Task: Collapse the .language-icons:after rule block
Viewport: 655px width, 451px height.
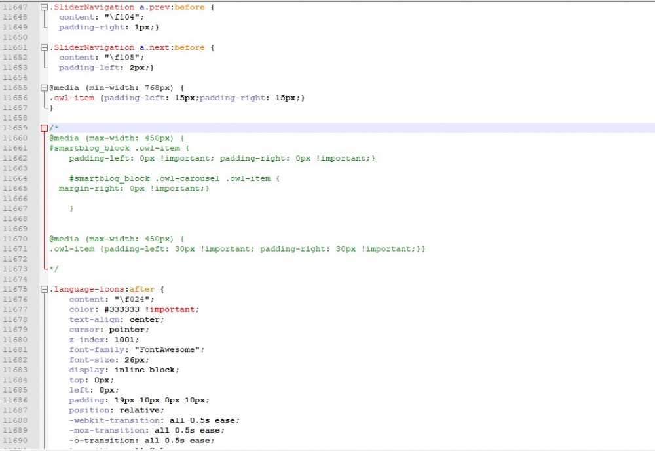Action: (43, 289)
